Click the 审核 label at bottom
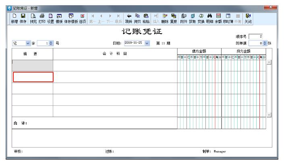 18,151
